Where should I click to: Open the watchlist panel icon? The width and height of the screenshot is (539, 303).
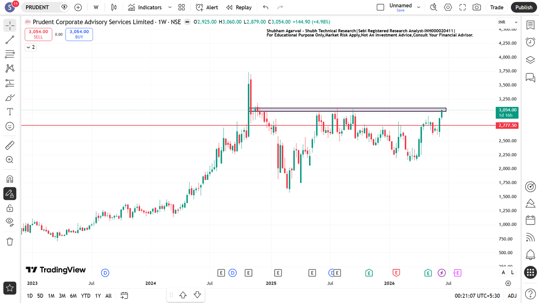click(530, 26)
